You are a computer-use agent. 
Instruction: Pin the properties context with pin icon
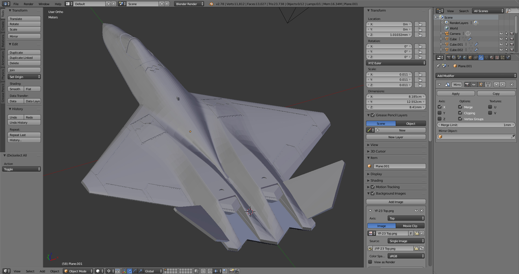[x=438, y=66]
